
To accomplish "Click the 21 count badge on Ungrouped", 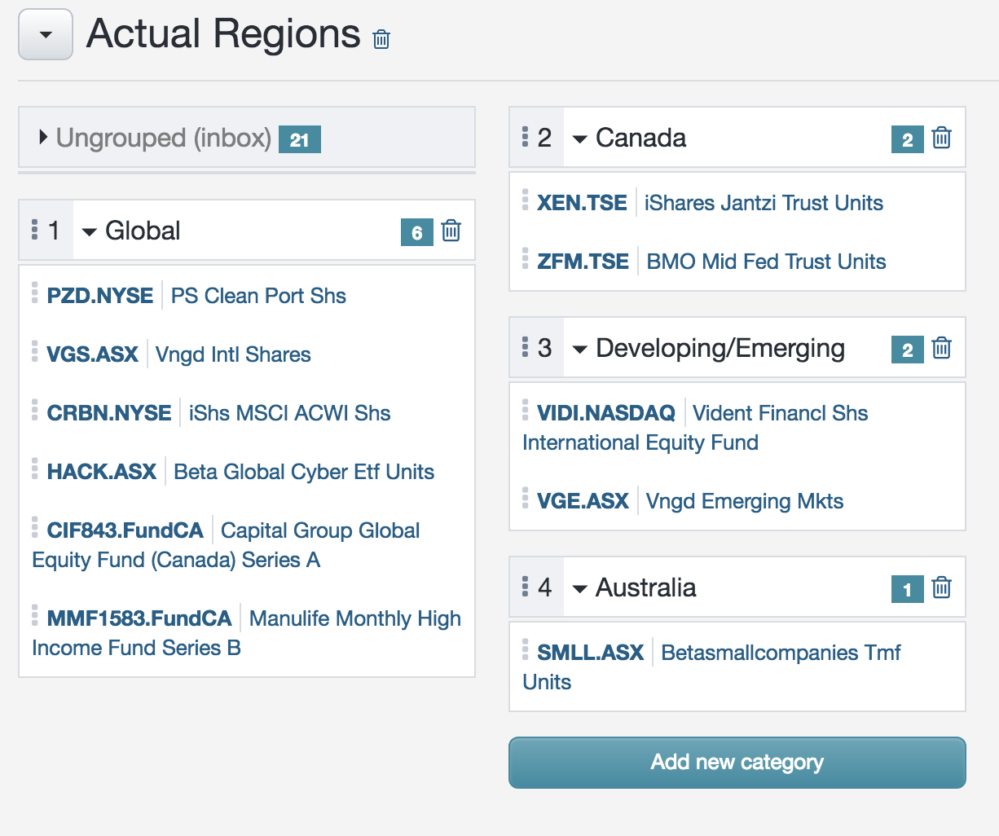I will point(299,139).
